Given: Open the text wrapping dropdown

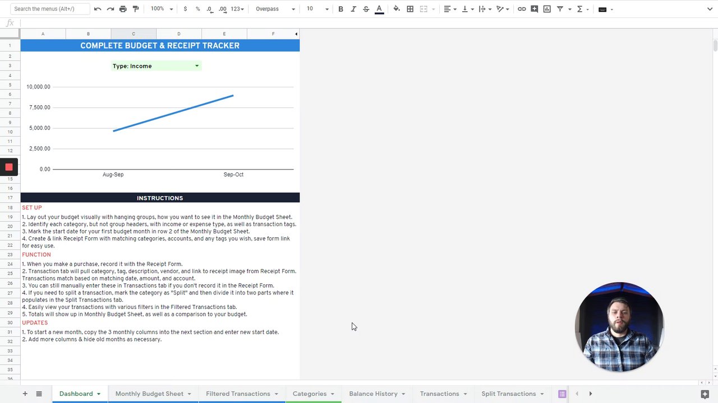Looking at the screenshot, I should 484,9.
